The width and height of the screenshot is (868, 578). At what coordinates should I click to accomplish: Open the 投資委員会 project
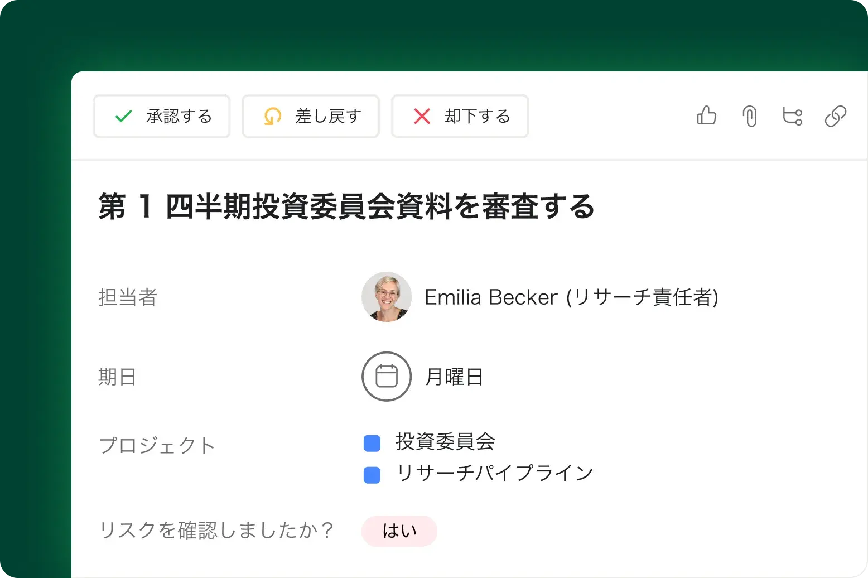[x=445, y=441]
